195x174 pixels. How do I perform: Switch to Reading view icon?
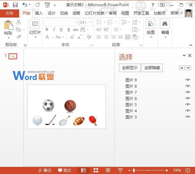pos(108,170)
